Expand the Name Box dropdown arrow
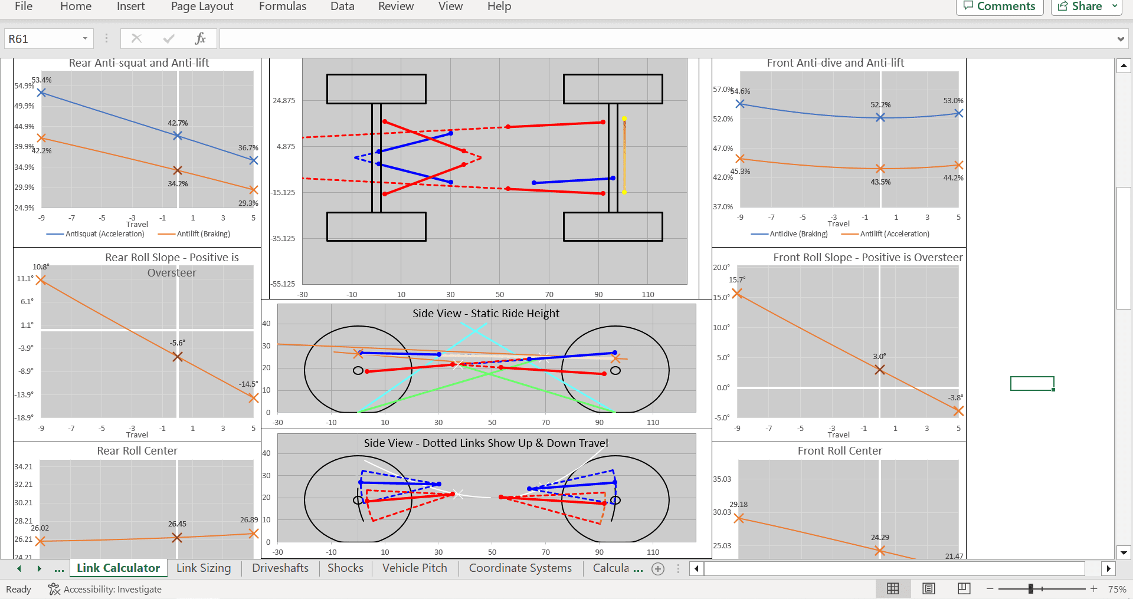The width and height of the screenshot is (1133, 599). 85,39
